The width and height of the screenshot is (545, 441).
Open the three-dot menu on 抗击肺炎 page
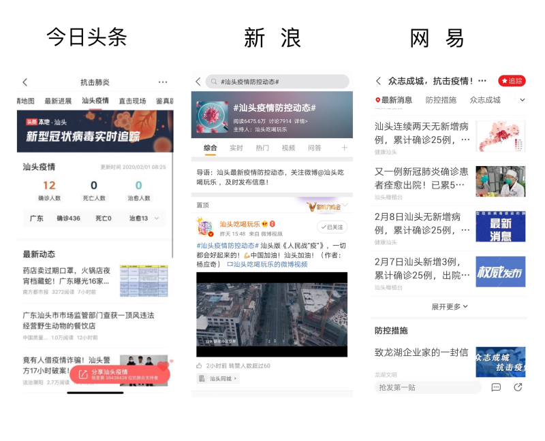(163, 82)
